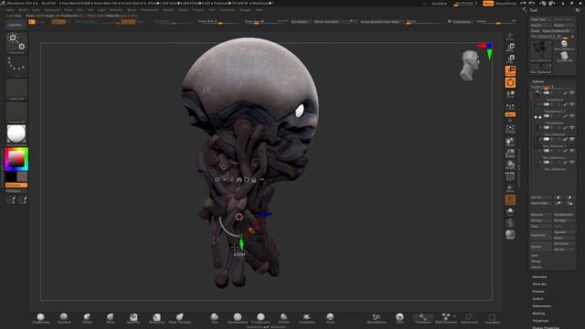This screenshot has height=329, width=585.
Task: Select the IMM Primitives brush
Action: (x=446, y=318)
